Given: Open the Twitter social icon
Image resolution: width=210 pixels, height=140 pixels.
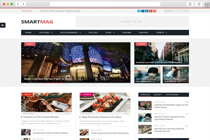Looking at the screenshot, I should click(x=139, y=11).
